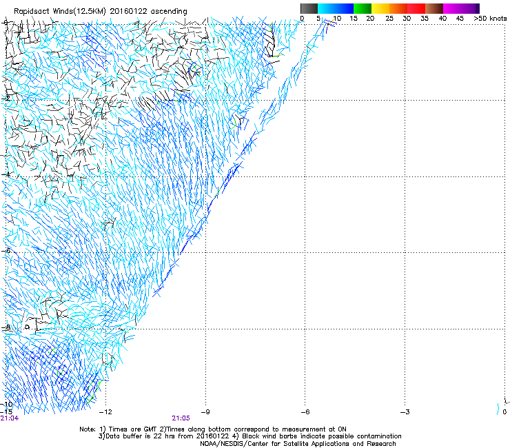Viewport: 510px width, 448px height.
Task: Click the '-3' longitude axis label
Action: point(405,412)
